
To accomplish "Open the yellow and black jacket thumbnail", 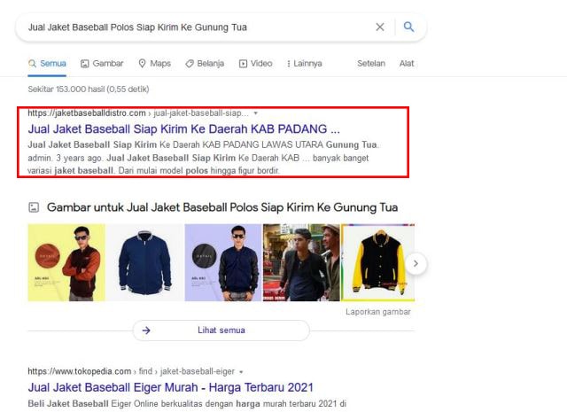I will (378, 262).
